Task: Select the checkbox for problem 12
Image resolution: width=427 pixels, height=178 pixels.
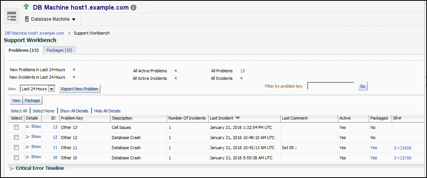Action: point(16,137)
